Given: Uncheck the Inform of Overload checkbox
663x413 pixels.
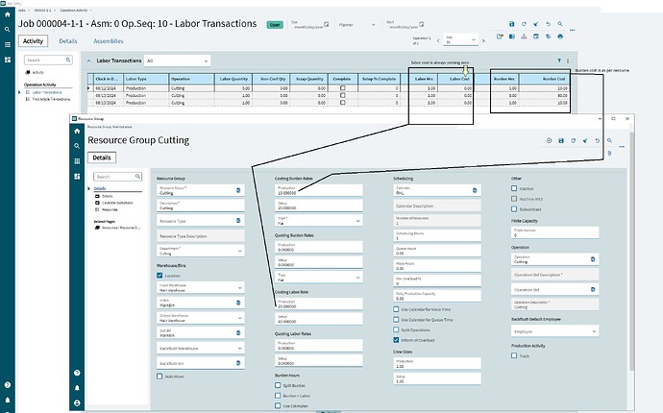Looking at the screenshot, I should click(396, 340).
